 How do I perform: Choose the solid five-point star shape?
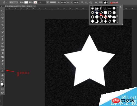[97, 13]
